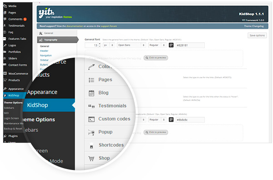Open Plugins in the sidebar
This screenshot has width=273, height=180.
pos(13,136)
